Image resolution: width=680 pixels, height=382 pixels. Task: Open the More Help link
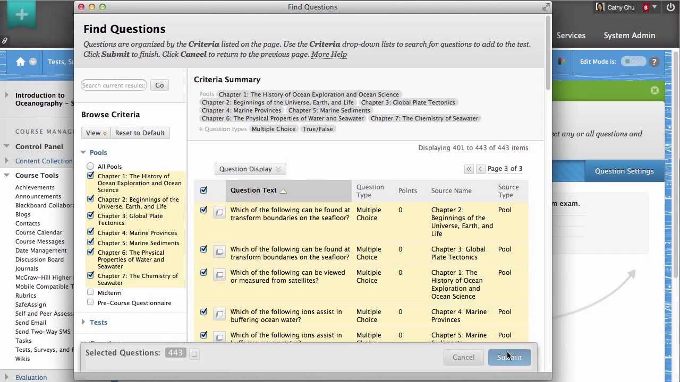tap(329, 54)
